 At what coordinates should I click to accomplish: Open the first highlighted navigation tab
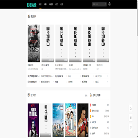(x=40, y=5)
